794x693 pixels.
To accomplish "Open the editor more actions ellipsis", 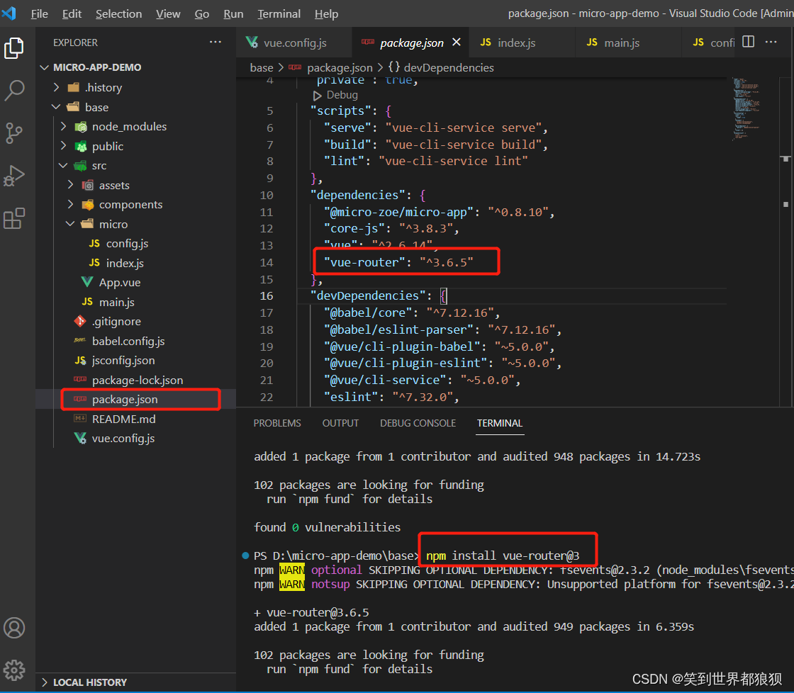I will tap(771, 42).
